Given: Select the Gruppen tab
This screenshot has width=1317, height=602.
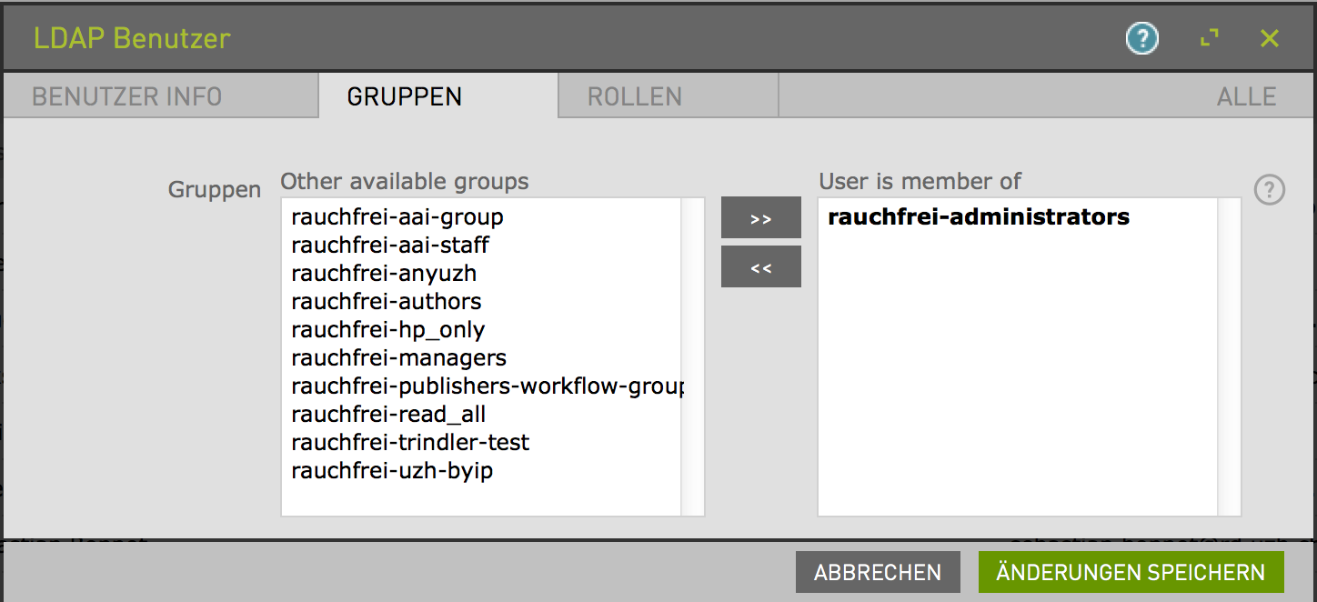Looking at the screenshot, I should point(404,96).
